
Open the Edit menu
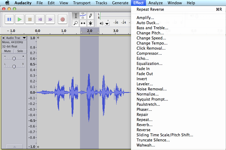click(51, 3)
